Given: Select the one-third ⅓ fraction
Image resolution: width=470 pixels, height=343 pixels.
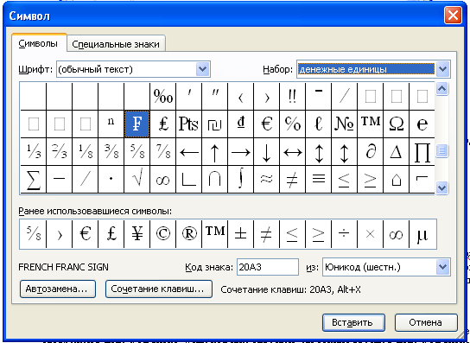Looking at the screenshot, I should pos(34,152).
